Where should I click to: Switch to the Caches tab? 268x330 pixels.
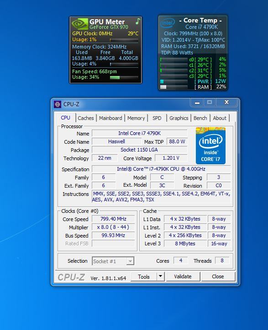coord(86,118)
